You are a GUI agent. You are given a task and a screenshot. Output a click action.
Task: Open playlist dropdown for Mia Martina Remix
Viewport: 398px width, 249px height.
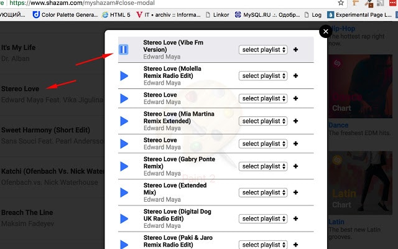[263, 121]
